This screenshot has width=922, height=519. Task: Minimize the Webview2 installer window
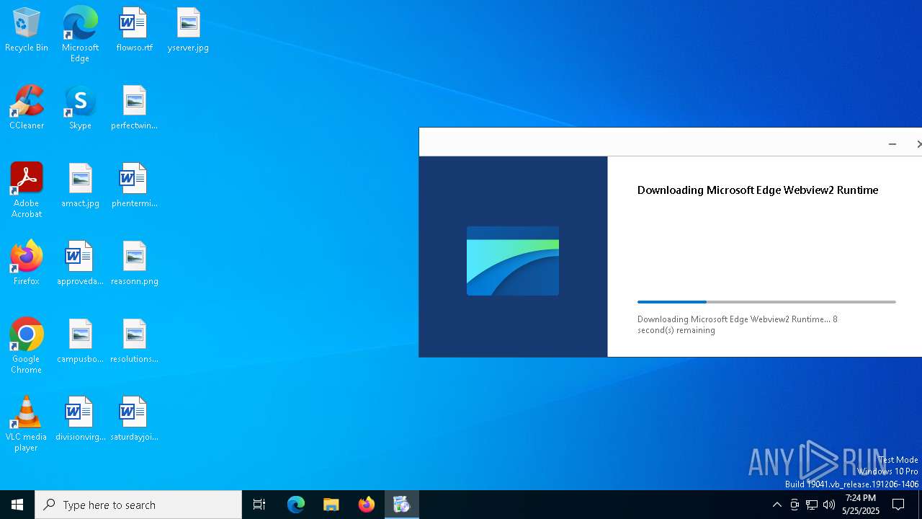click(x=892, y=144)
